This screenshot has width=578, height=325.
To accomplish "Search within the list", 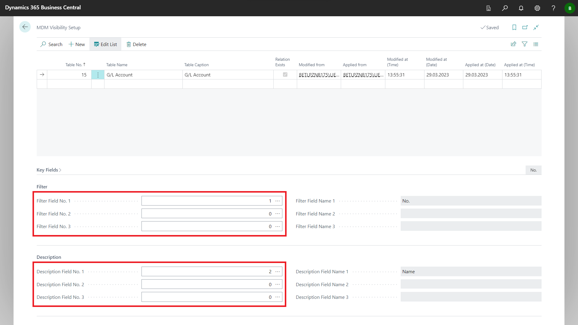I will coord(51,44).
